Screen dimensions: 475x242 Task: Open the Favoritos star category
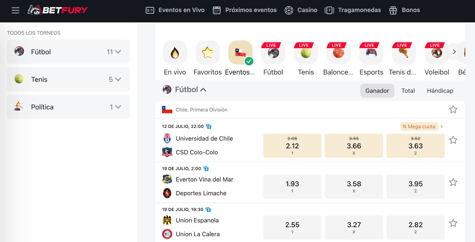point(208,52)
